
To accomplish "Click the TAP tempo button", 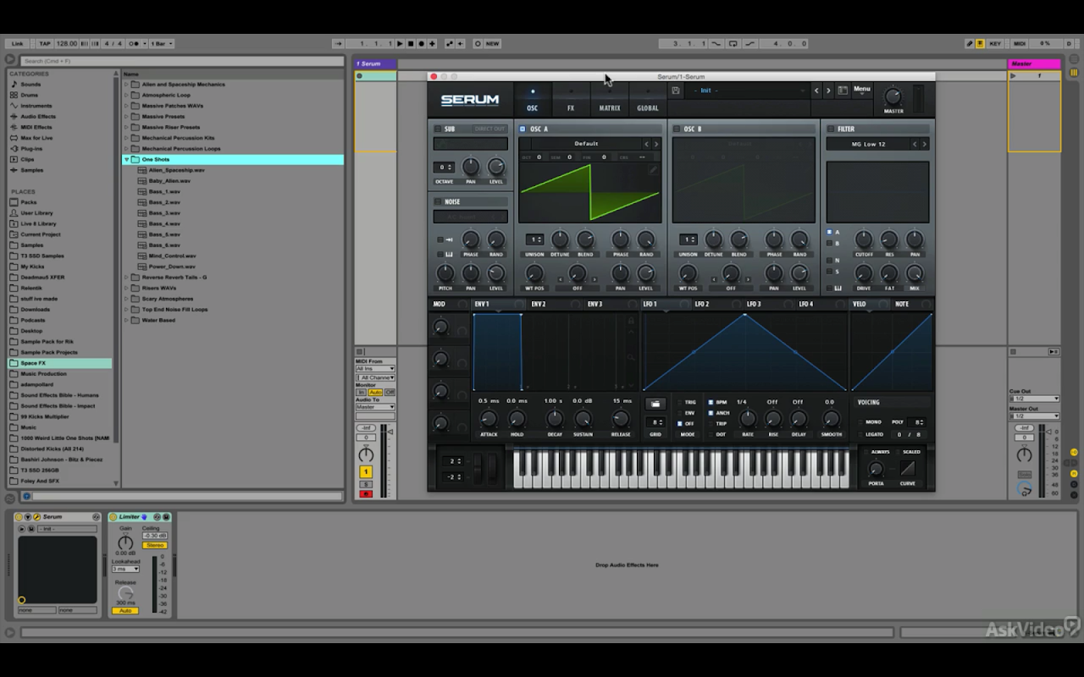I will click(x=45, y=43).
